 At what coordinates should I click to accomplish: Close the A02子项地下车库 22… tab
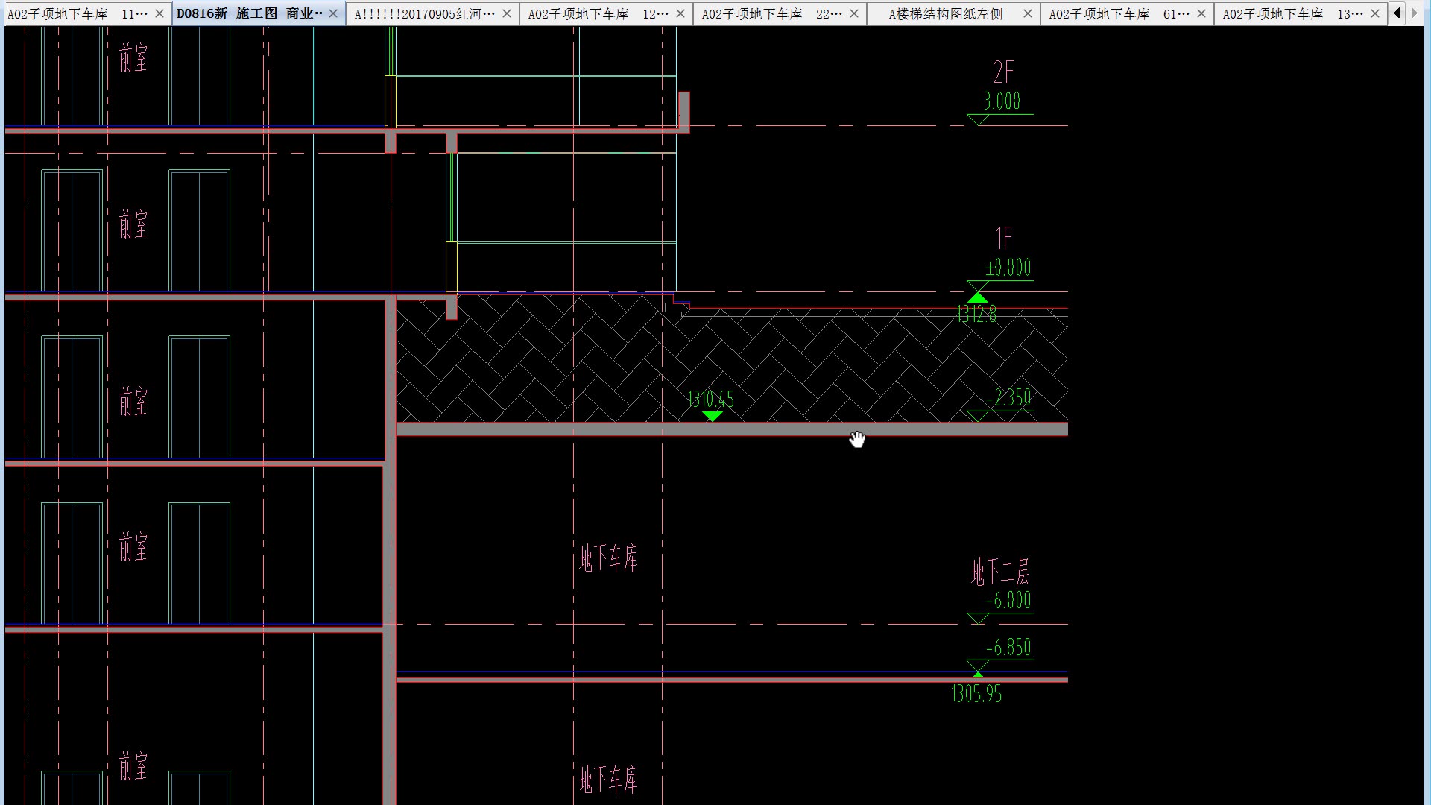click(x=854, y=13)
